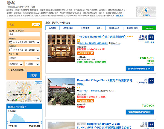Tick the business trip checkbox

[9, 70]
